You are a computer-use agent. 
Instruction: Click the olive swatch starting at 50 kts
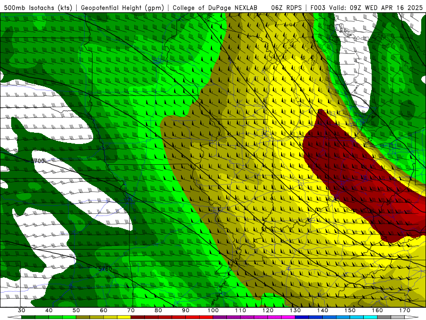click(x=83, y=317)
